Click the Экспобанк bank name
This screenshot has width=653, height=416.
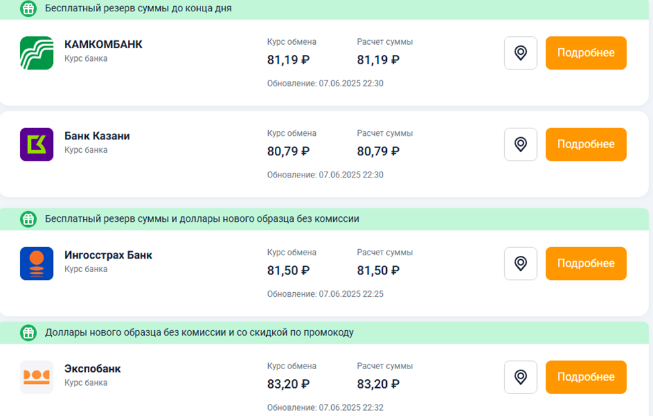point(93,369)
